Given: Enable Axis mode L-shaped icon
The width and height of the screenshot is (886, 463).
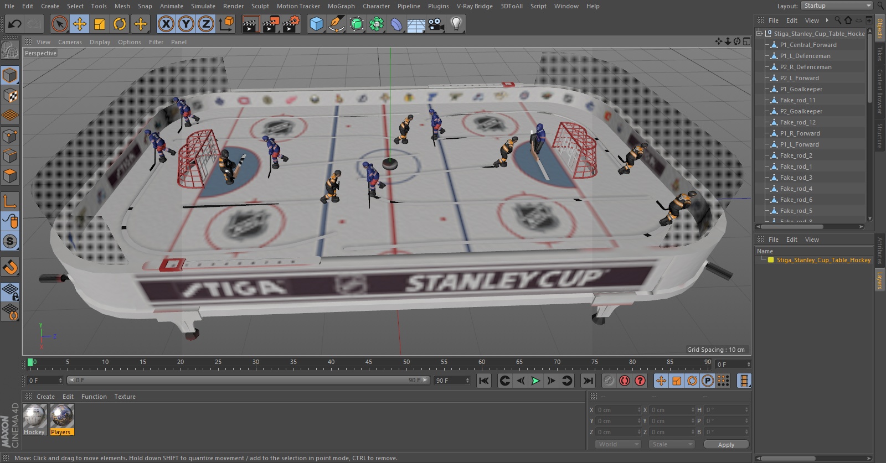Looking at the screenshot, I should (x=10, y=201).
